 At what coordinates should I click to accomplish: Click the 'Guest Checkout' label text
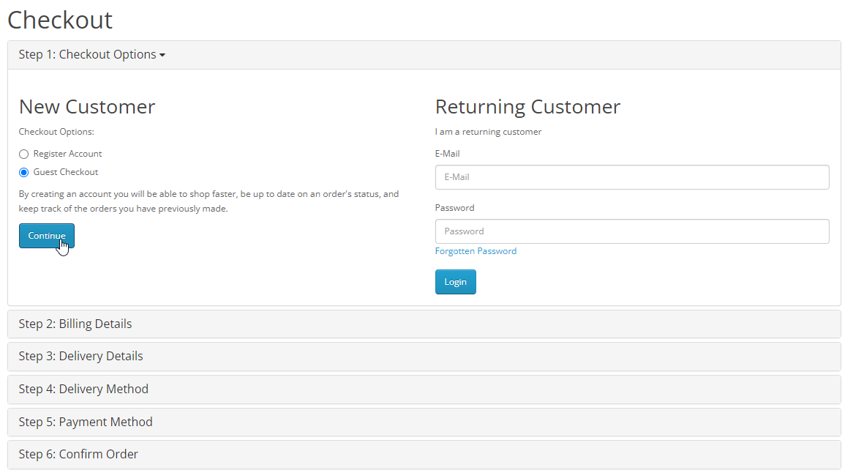(x=66, y=172)
